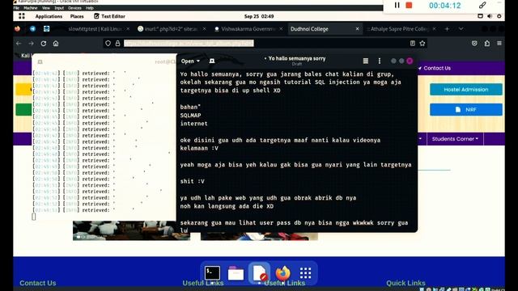
Task: Open a new Firefox tab with plus
Action: tap(447, 29)
